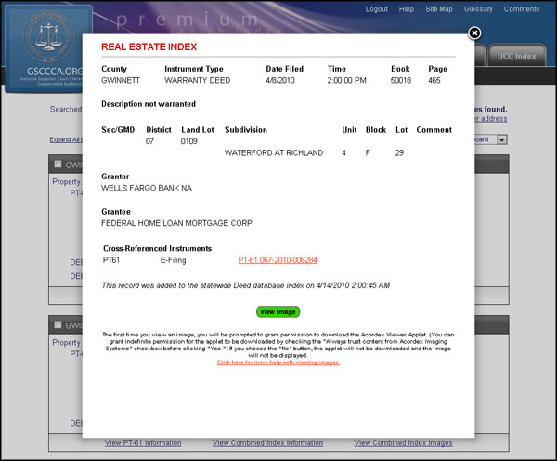The width and height of the screenshot is (557, 461).
Task: Click the partially hidden address link
Action: pyautogui.click(x=492, y=119)
